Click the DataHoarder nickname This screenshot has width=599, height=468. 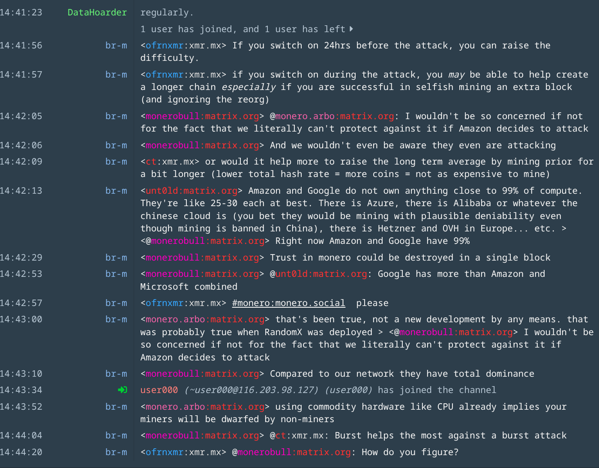[97, 12]
